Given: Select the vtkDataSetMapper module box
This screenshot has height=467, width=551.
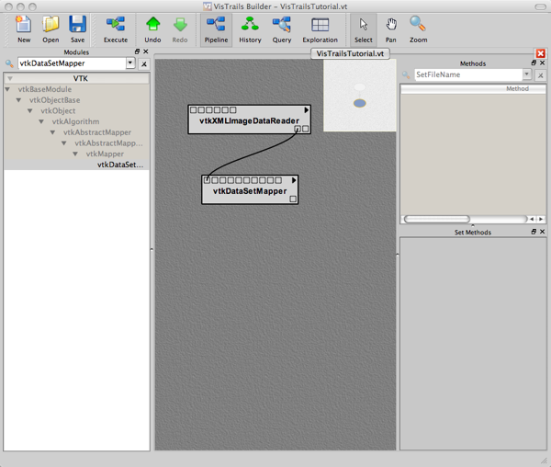Looking at the screenshot, I should 250,191.
